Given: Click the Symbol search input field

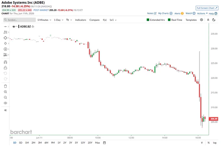Looking at the screenshot, I should click(19, 20).
